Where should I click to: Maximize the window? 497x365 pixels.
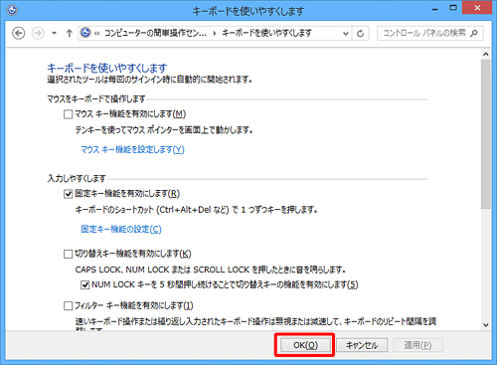click(453, 8)
